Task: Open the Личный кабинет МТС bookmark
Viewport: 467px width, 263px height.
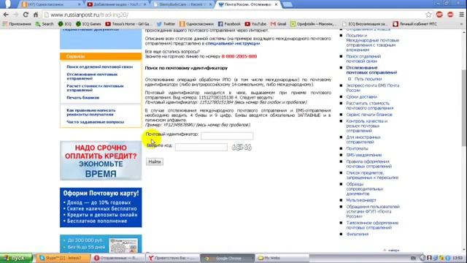Action: tap(415, 24)
